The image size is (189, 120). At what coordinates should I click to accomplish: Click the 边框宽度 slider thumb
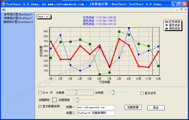pyautogui.click(x=77, y=100)
